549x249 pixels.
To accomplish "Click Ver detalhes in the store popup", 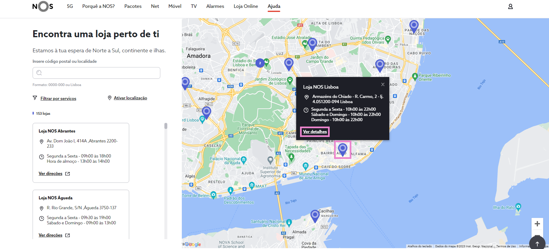I will point(315,131).
